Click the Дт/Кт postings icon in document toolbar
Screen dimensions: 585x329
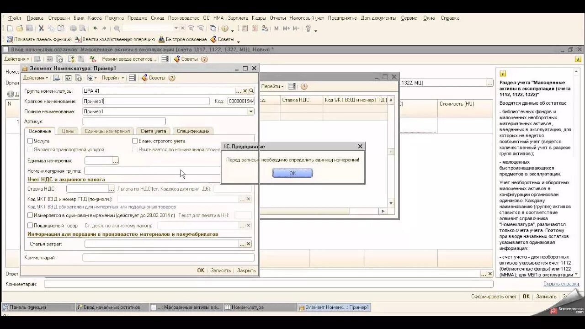(x=93, y=59)
